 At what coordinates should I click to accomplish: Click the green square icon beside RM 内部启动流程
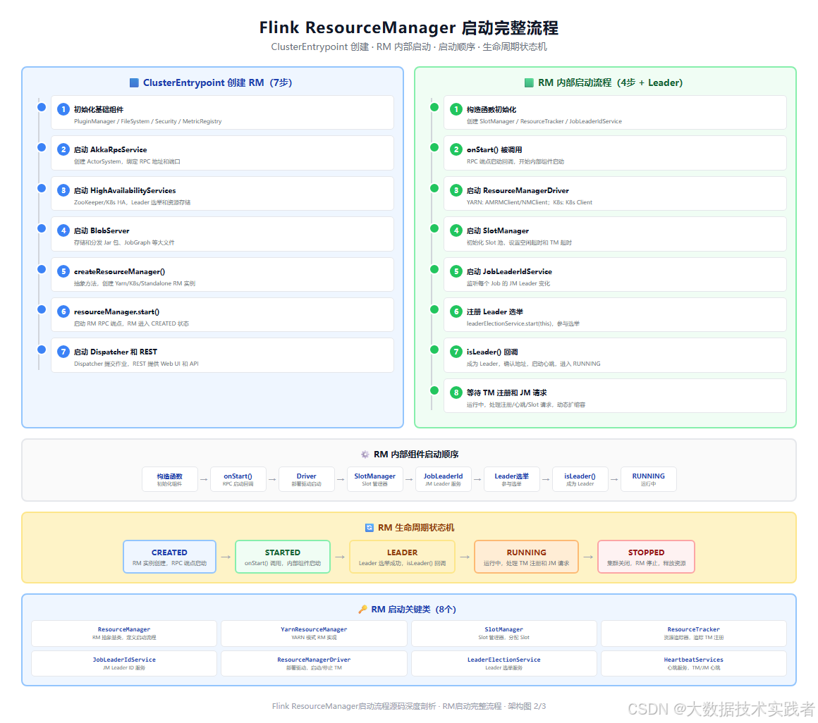click(x=529, y=82)
